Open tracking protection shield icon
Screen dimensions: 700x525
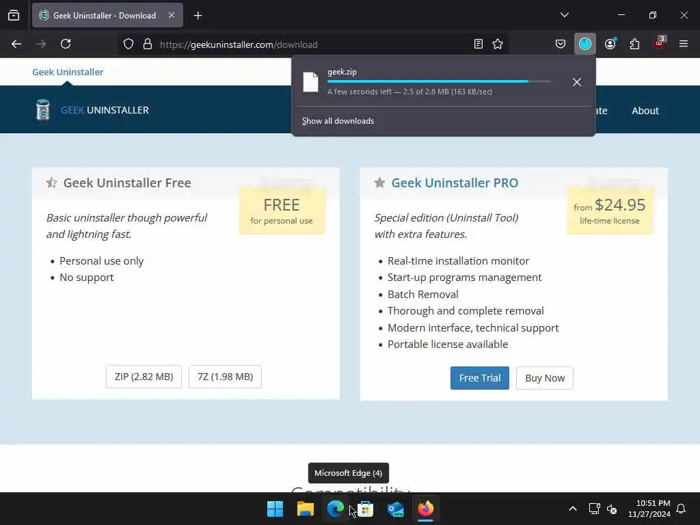tap(129, 44)
